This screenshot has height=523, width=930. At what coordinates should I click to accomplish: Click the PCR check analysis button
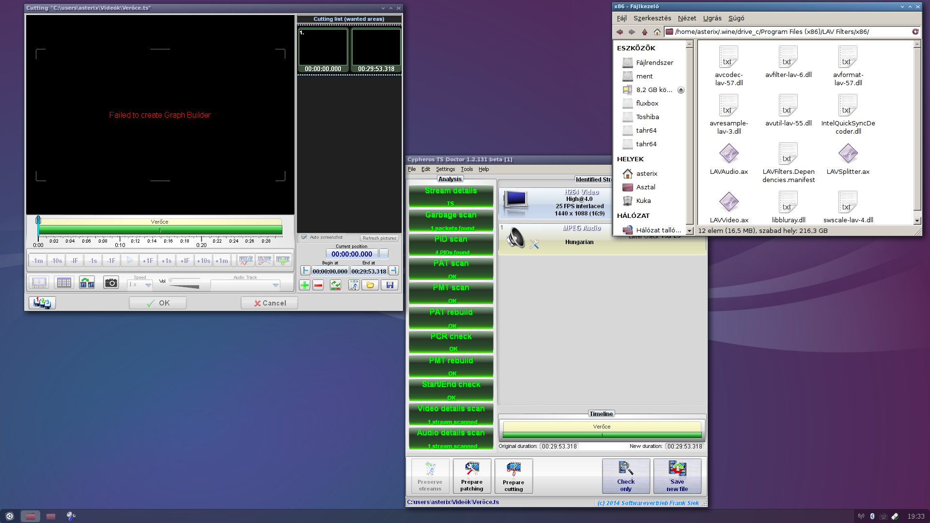pyautogui.click(x=451, y=342)
